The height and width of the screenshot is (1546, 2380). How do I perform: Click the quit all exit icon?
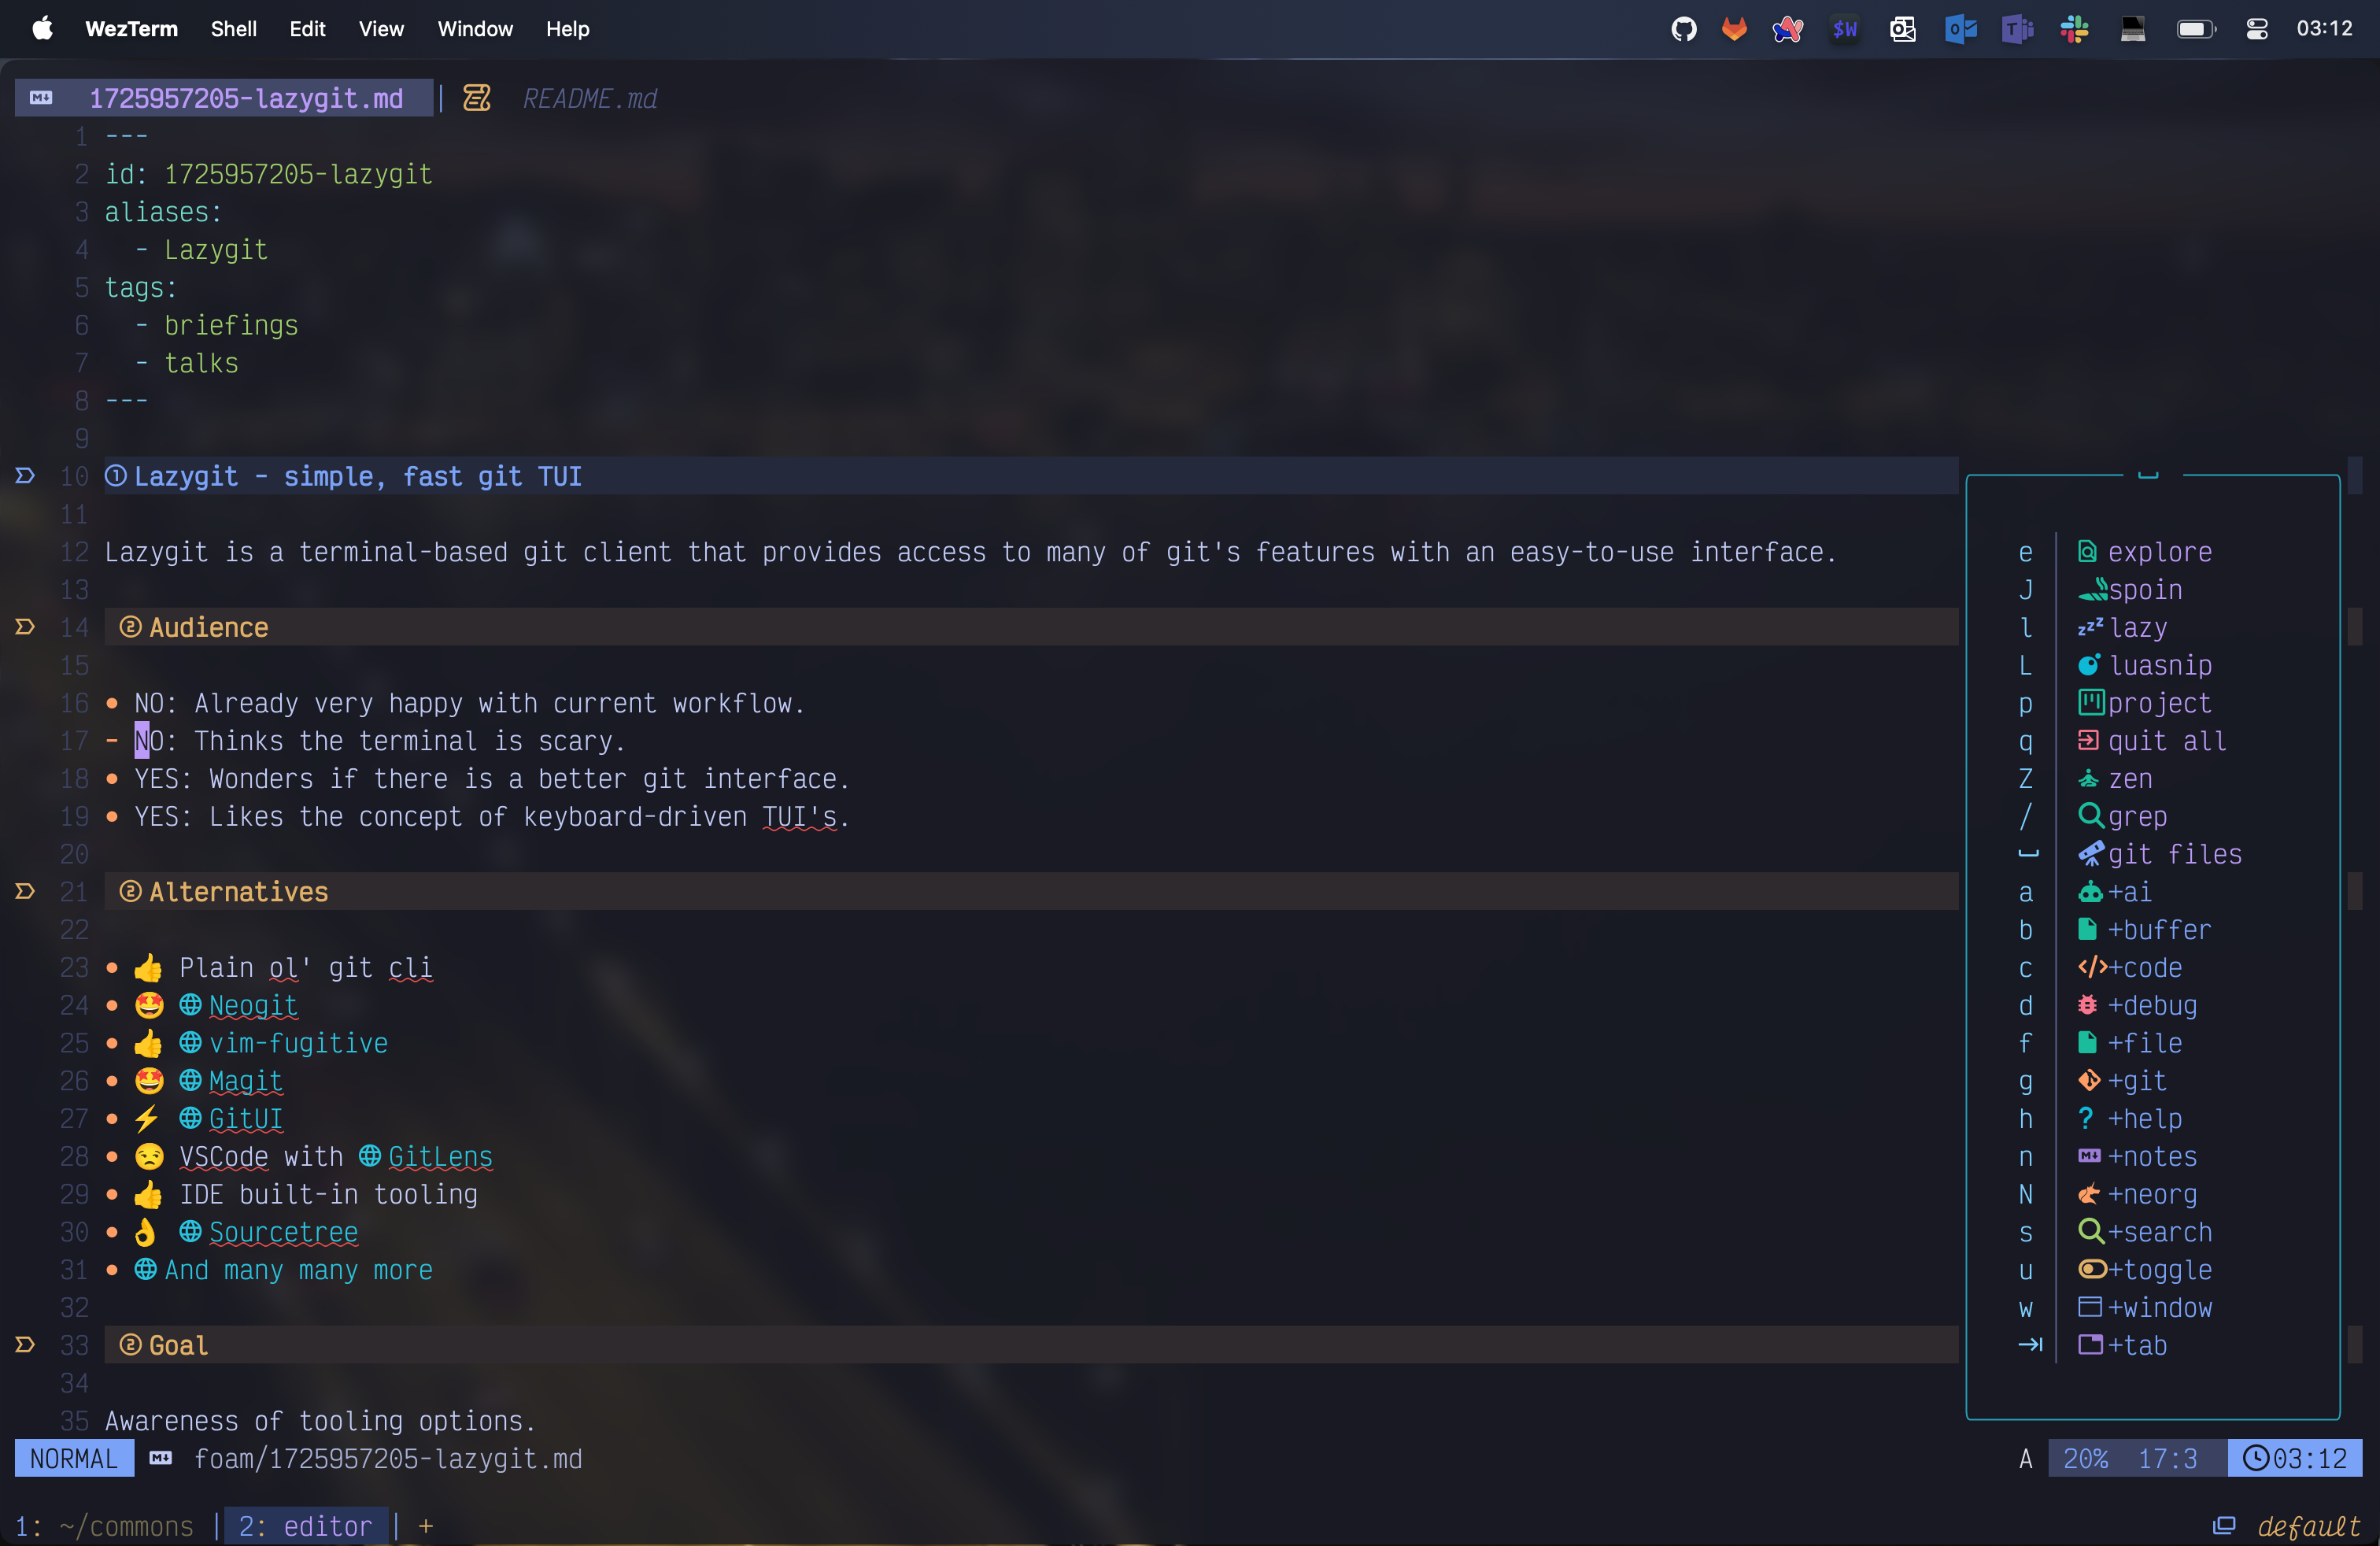click(2088, 741)
